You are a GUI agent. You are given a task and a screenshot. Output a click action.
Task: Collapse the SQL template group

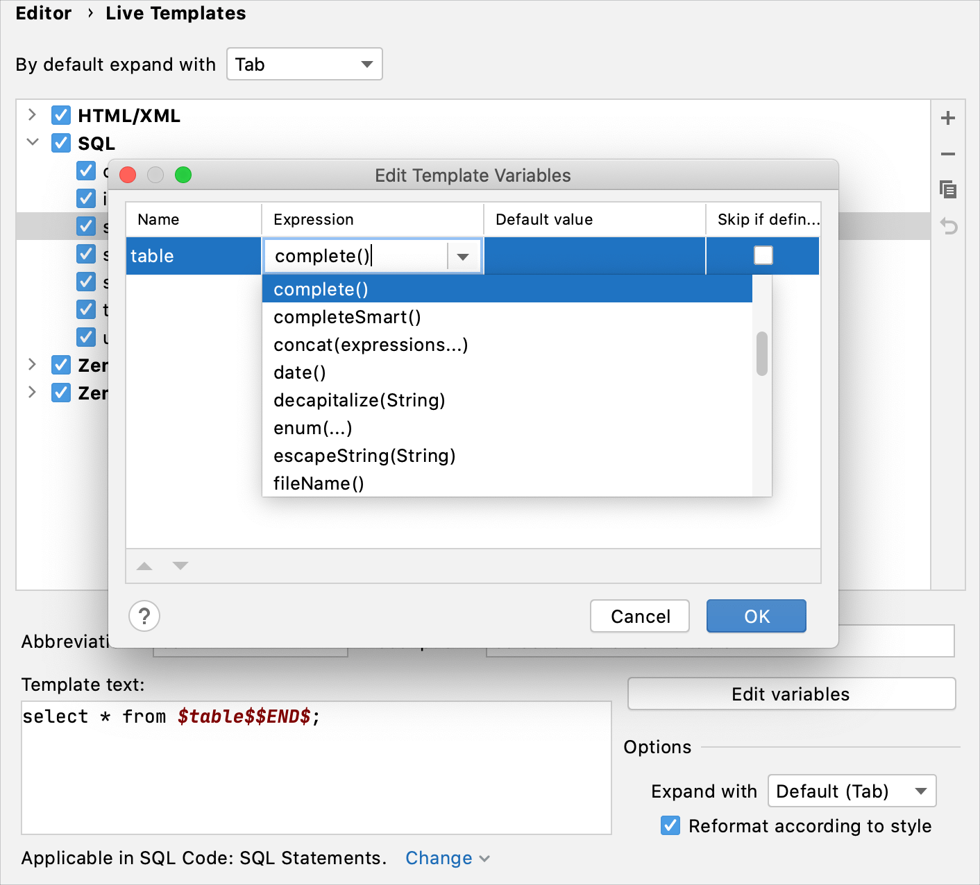pos(32,142)
